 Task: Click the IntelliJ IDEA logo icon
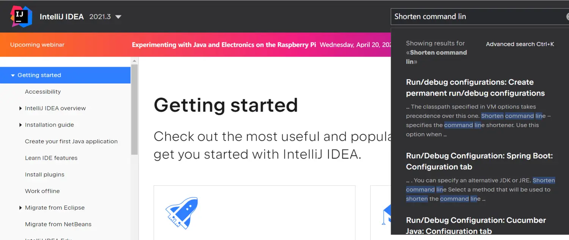pyautogui.click(x=21, y=16)
